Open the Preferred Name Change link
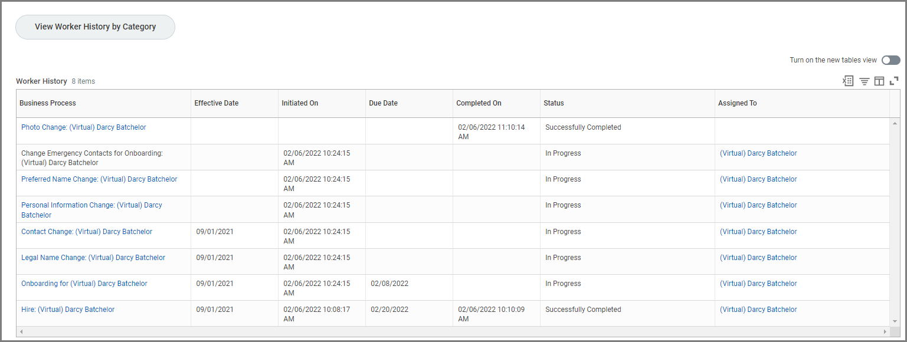The width and height of the screenshot is (907, 342). click(99, 179)
